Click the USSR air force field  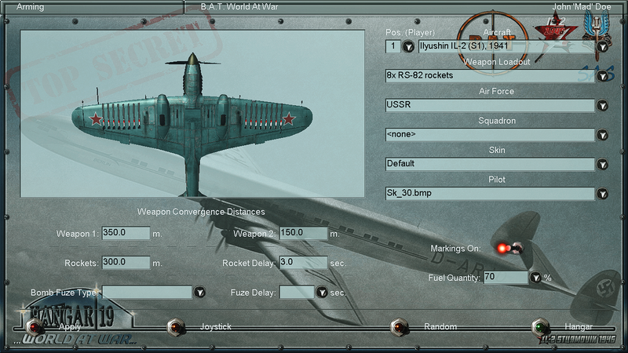coord(490,105)
